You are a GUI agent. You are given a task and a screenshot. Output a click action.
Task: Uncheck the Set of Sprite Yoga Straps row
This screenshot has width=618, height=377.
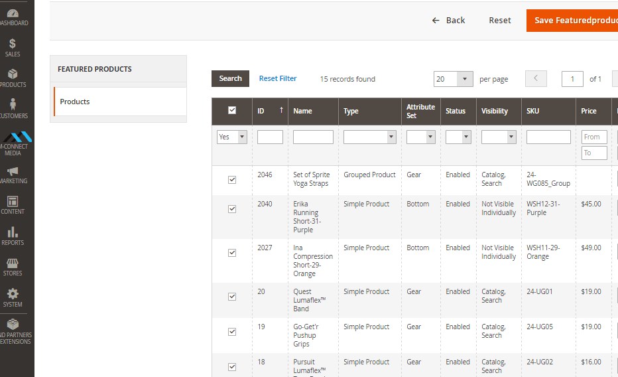coord(232,180)
